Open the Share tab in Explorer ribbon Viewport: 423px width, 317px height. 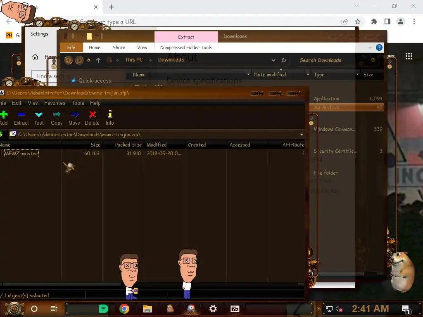click(x=119, y=47)
